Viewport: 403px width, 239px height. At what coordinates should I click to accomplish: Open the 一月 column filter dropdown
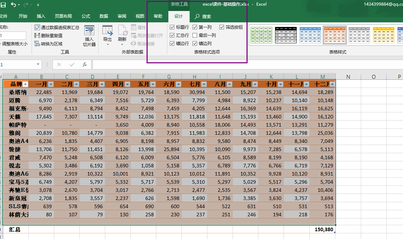coord(51,84)
